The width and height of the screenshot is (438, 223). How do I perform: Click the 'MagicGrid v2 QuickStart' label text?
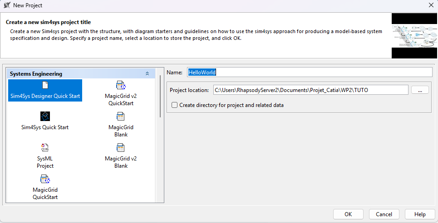pos(121,100)
